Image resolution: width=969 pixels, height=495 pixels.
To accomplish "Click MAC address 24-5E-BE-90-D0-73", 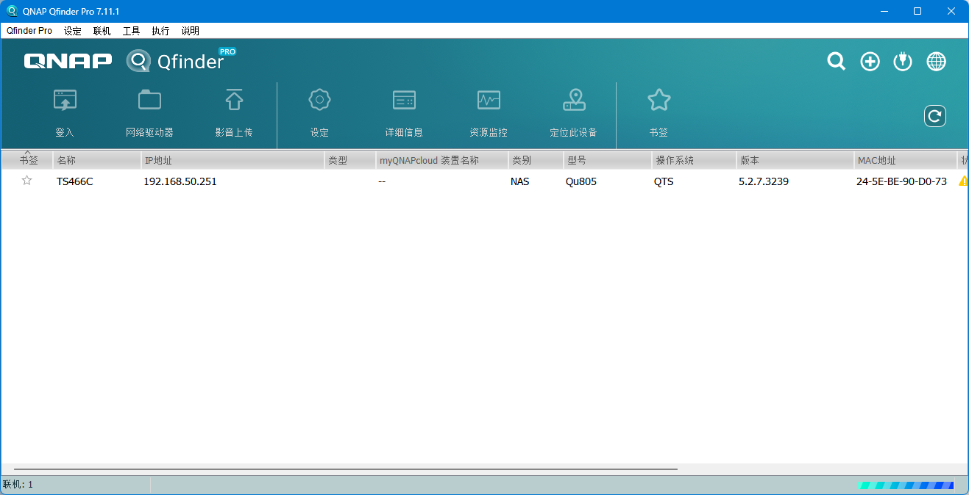I will click(901, 181).
